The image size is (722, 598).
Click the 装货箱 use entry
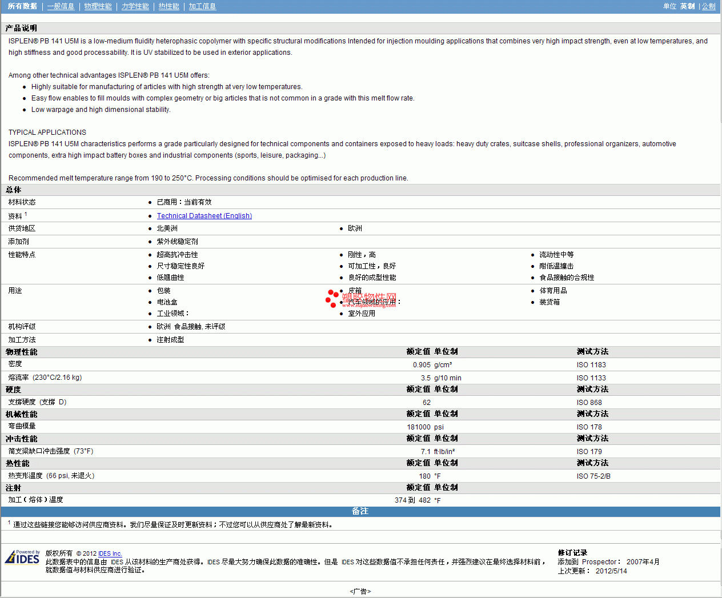tap(549, 302)
